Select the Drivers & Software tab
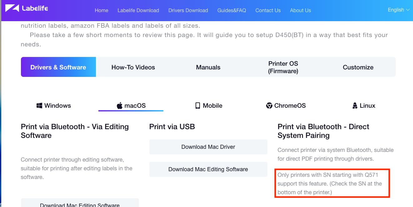The width and height of the screenshot is (413, 207). (58, 67)
